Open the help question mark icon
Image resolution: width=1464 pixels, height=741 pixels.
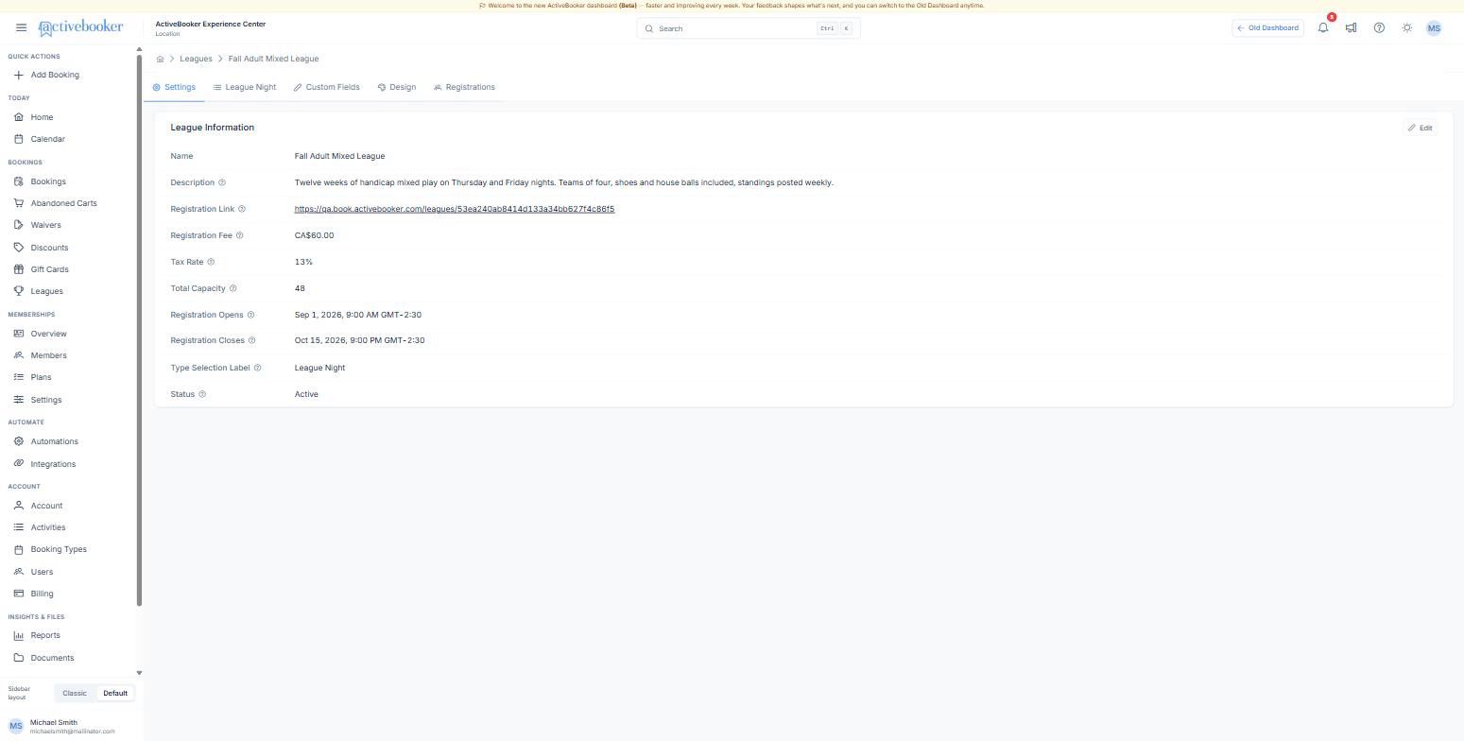(1379, 27)
